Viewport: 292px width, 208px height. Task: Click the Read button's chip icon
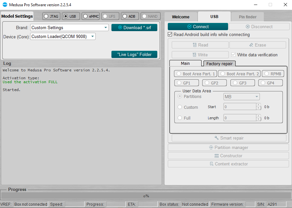pyautogui.click(x=195, y=45)
